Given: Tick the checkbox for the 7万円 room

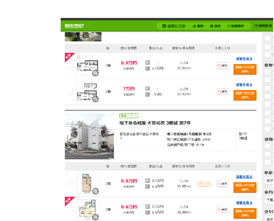Looking at the screenshot, I should tap(70, 92).
